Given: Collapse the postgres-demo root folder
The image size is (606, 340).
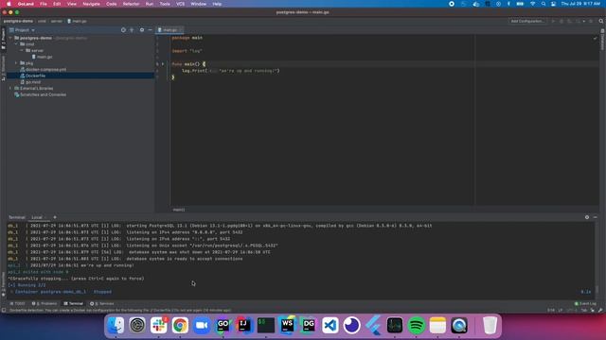Looking at the screenshot, I should 10,38.
